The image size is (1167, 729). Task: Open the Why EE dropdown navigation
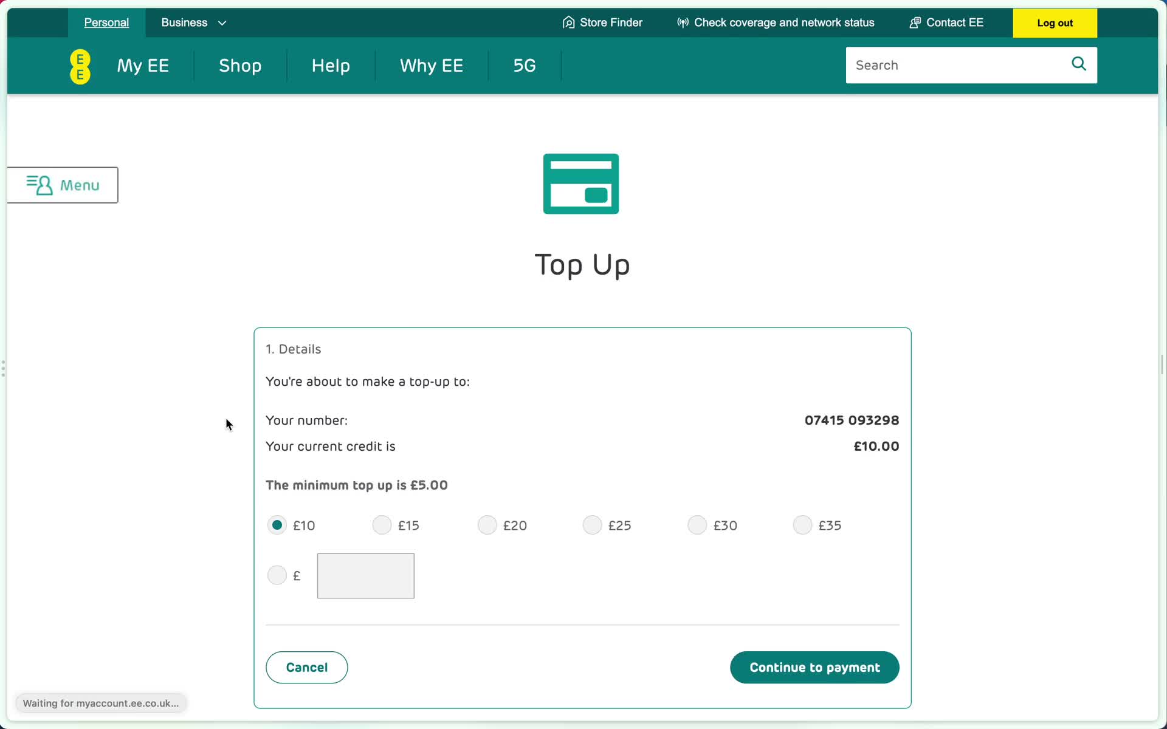point(431,66)
